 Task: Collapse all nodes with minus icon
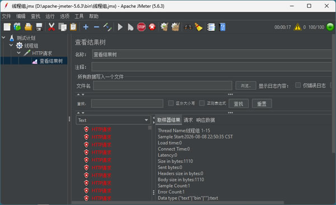pyautogui.click(x=96, y=27)
